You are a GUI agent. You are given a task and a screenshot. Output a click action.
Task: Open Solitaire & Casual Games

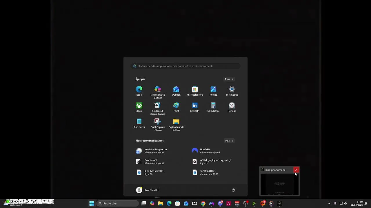click(158, 109)
